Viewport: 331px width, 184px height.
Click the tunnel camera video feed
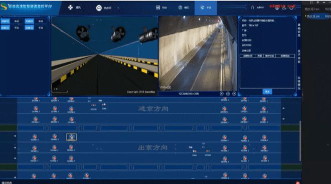pos(198,53)
